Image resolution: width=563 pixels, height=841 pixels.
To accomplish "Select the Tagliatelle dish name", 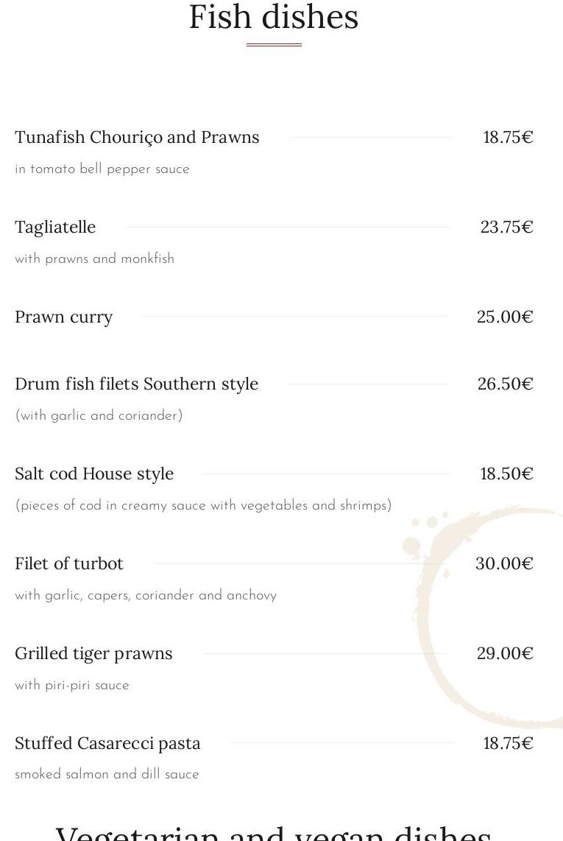I will 55,227.
